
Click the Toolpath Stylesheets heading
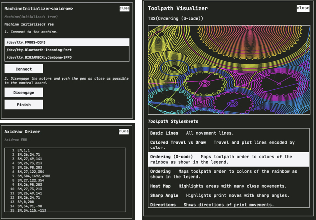point(173,121)
